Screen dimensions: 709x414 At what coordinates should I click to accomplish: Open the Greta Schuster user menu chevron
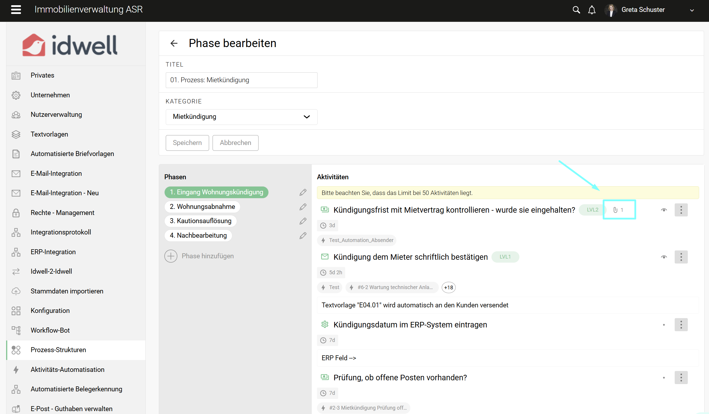point(692,10)
